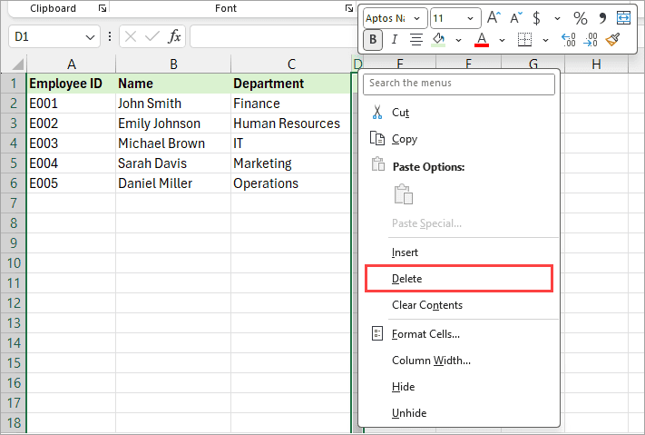Click the Employee ID header cell
The image size is (645, 435).
71,84
